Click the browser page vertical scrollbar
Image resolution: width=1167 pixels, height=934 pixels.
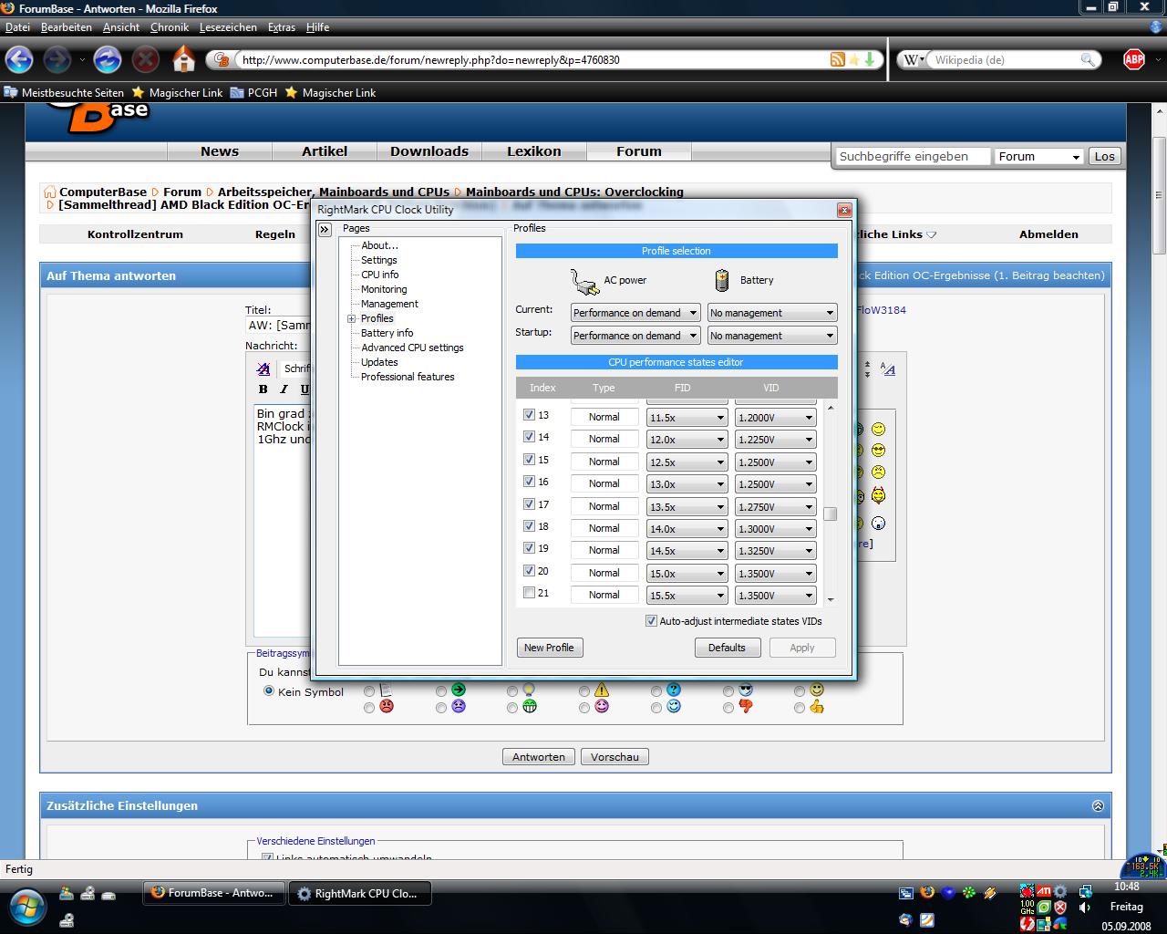1160,197
